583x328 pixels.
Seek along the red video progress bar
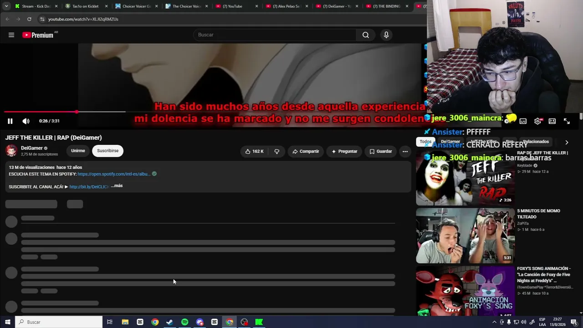pos(40,112)
